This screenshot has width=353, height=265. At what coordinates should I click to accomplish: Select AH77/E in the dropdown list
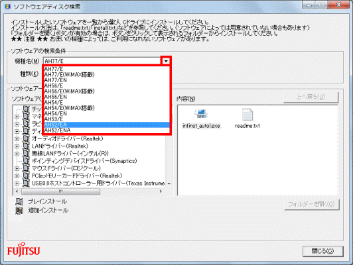(x=106, y=69)
